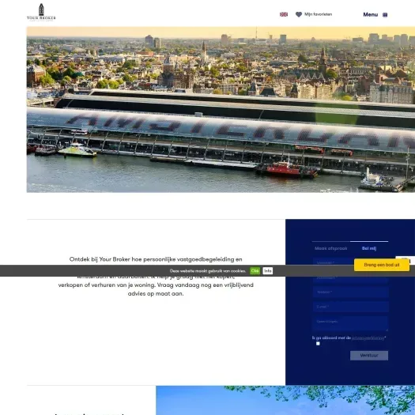Screen dimensions: 415x415
Task: Click the Breng een bod uit button
Action: pos(382,265)
